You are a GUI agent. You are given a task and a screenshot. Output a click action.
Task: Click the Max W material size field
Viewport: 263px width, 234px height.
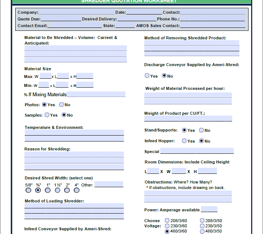(46, 76)
